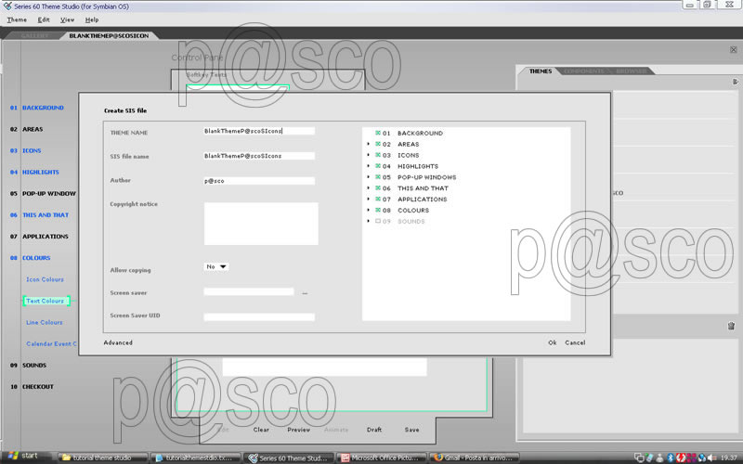Click the Clear button below preview
Viewport: 743px width, 464px height.
[261, 430]
